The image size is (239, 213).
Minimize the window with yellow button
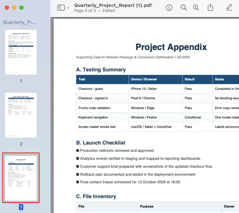coord(14,8)
